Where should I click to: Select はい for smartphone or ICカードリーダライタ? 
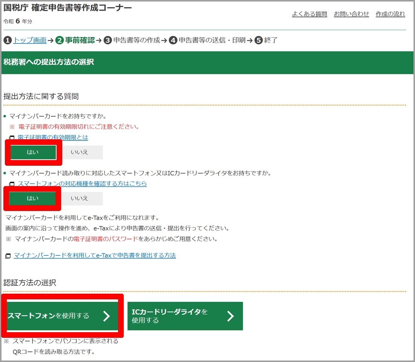click(32, 198)
